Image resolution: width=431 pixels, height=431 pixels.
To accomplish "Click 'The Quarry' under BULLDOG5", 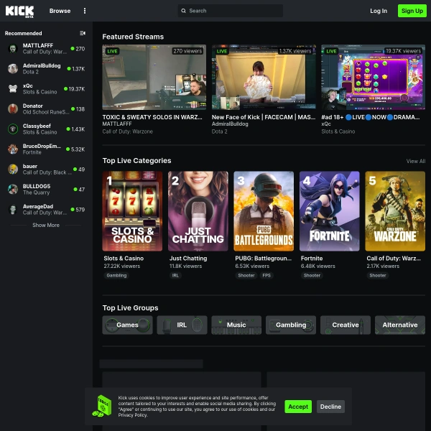I will pyautogui.click(x=37, y=193).
